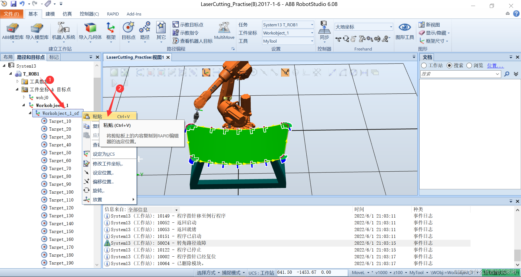Click the 示教目标点 button
521x277 pixels.
click(x=188, y=25)
